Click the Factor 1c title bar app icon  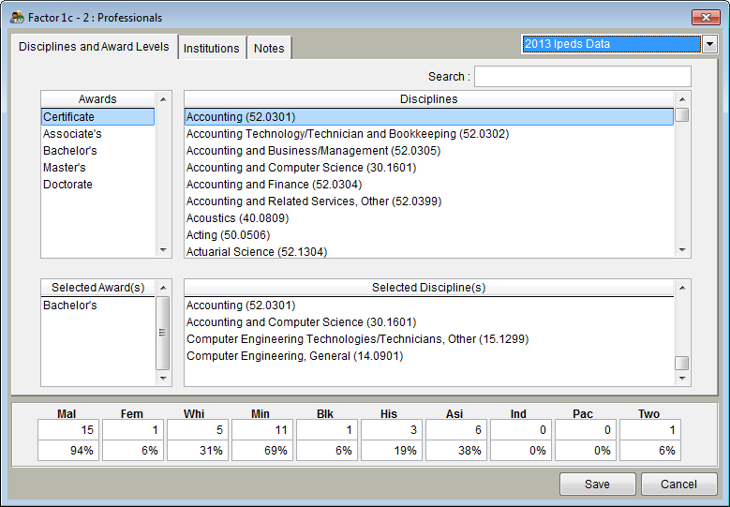click(17, 18)
